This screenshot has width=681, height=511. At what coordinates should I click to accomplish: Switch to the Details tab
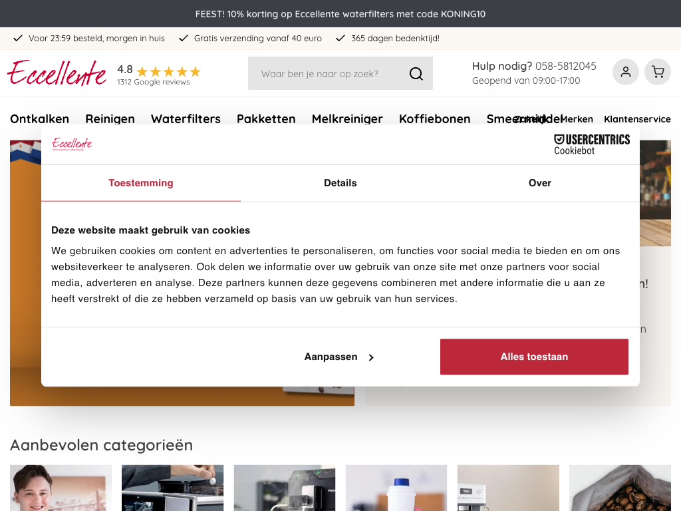click(340, 183)
